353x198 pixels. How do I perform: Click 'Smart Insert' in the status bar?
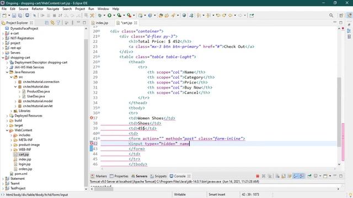point(217,195)
